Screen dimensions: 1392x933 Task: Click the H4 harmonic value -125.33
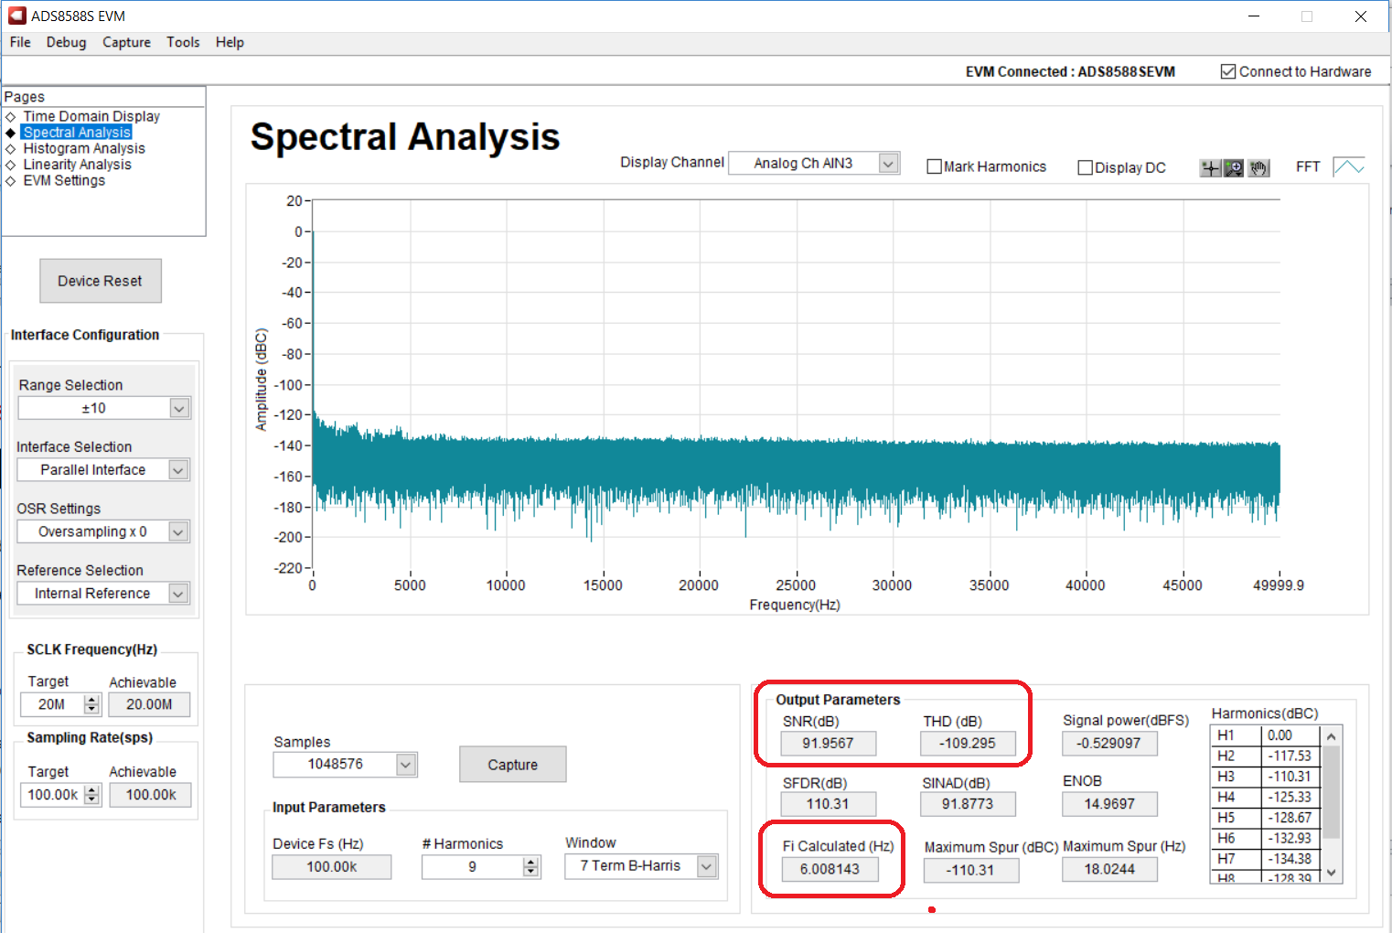[x=1290, y=797]
